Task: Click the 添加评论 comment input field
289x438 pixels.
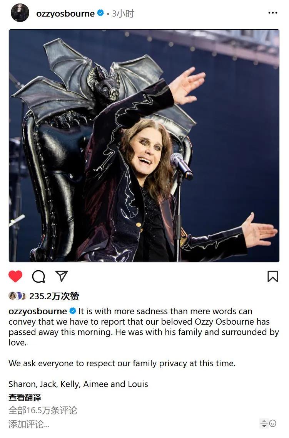Action: click(x=29, y=424)
